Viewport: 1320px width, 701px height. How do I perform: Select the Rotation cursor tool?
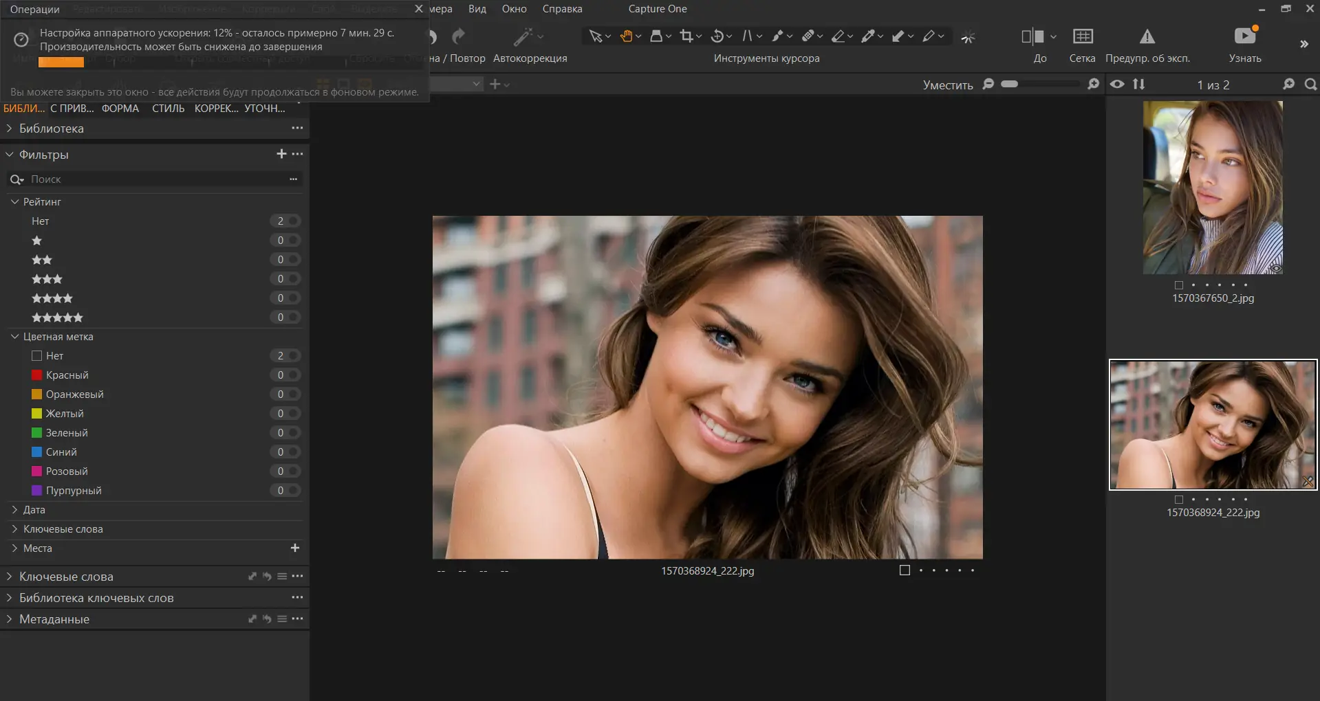click(x=717, y=36)
